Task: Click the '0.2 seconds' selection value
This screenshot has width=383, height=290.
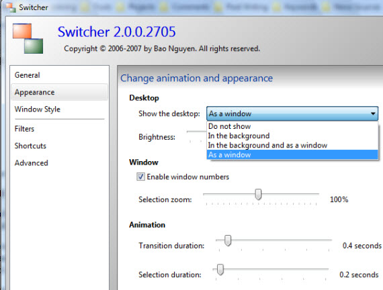Action: click(x=359, y=275)
